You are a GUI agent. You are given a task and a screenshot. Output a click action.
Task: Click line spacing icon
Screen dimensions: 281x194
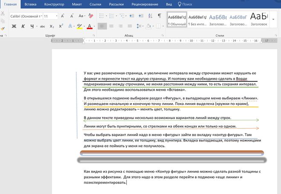click(139, 26)
